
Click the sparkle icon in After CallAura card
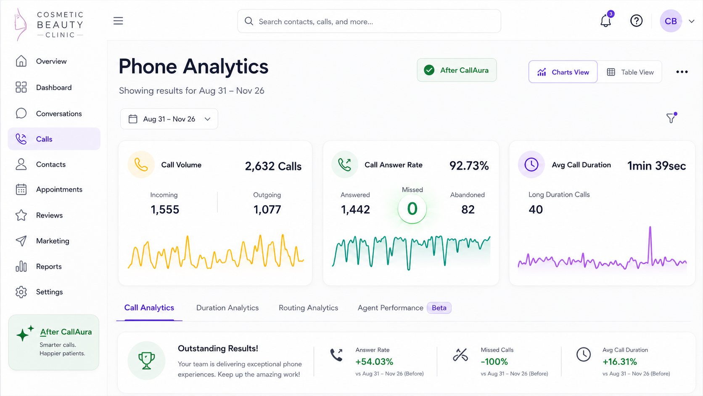(24, 333)
